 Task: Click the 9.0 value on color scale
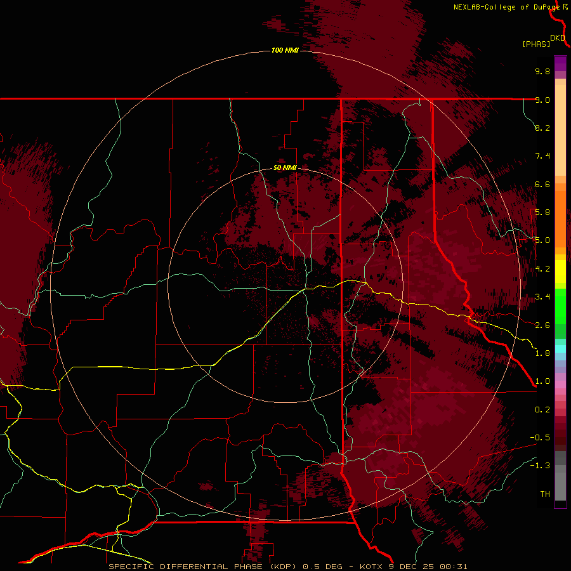pyautogui.click(x=542, y=100)
